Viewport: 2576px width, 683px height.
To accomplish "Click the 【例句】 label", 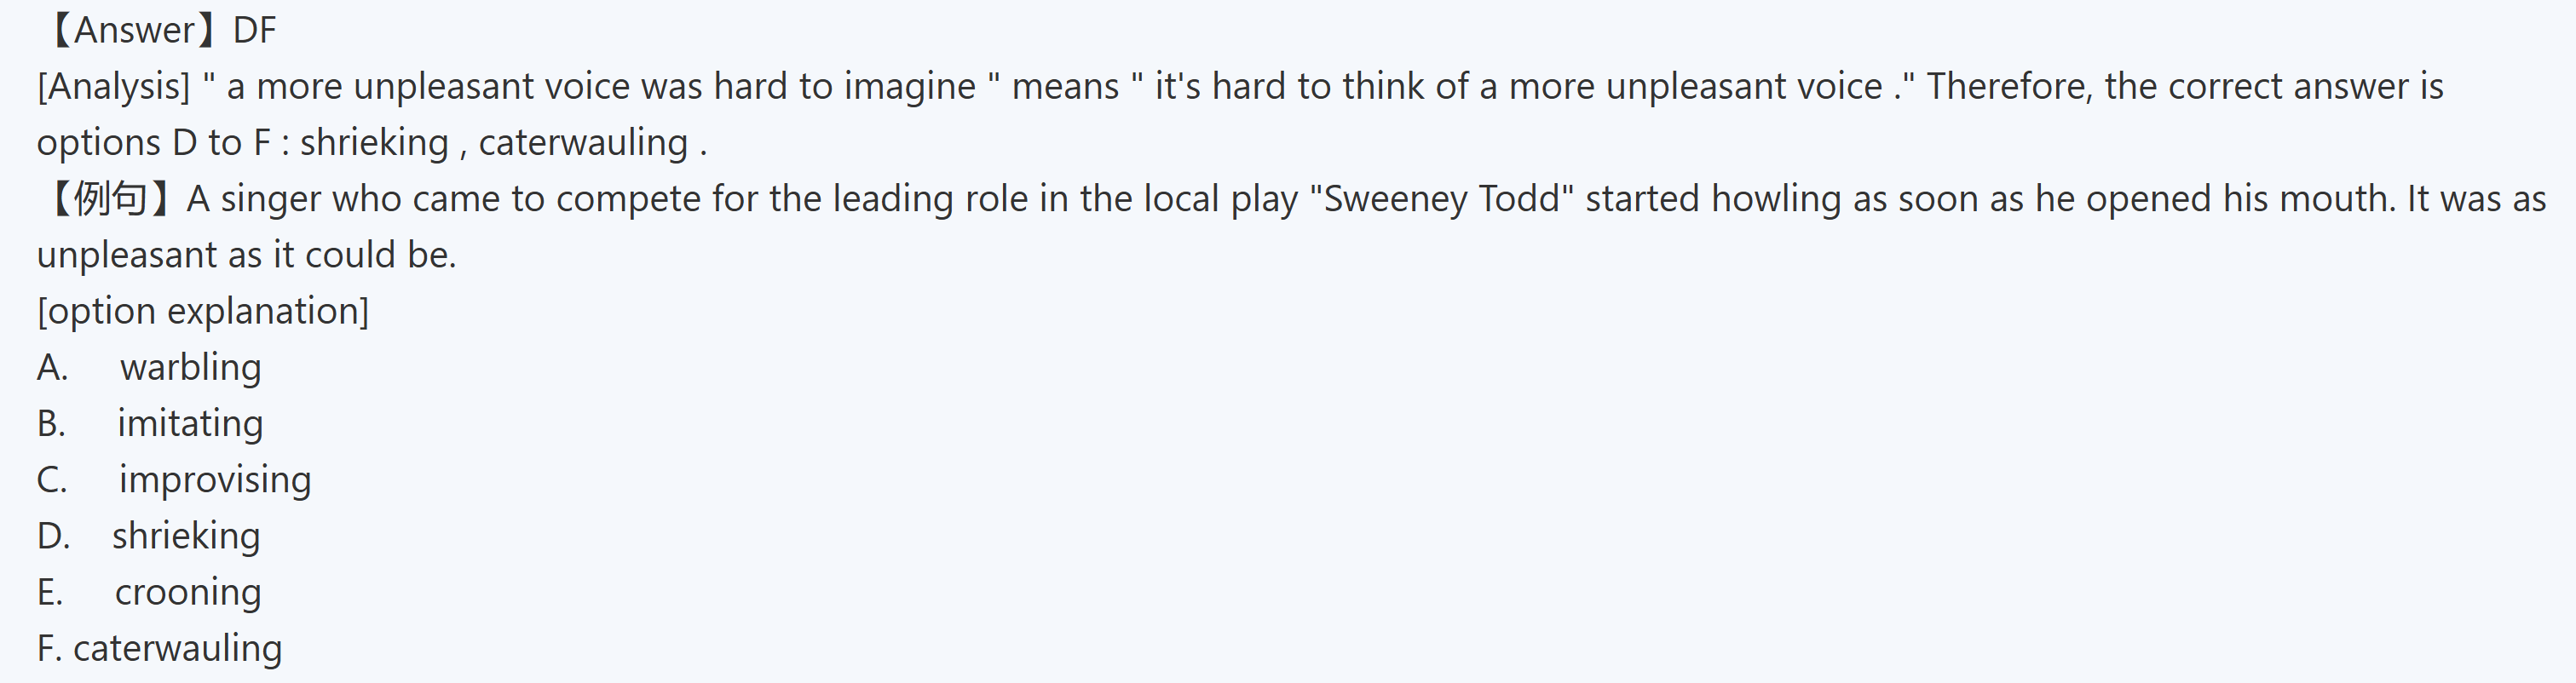I will pyautogui.click(x=109, y=199).
